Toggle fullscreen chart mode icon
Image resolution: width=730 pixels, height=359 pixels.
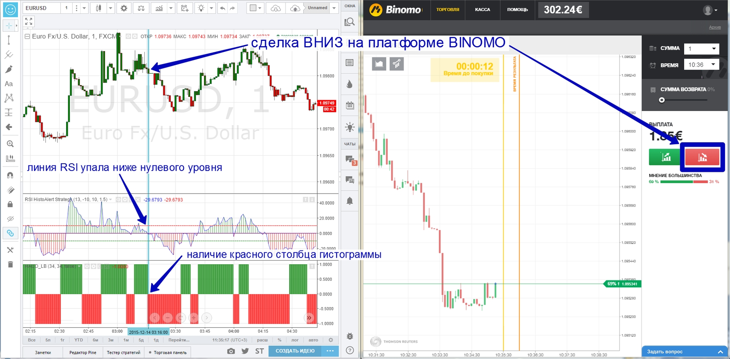pos(28,21)
